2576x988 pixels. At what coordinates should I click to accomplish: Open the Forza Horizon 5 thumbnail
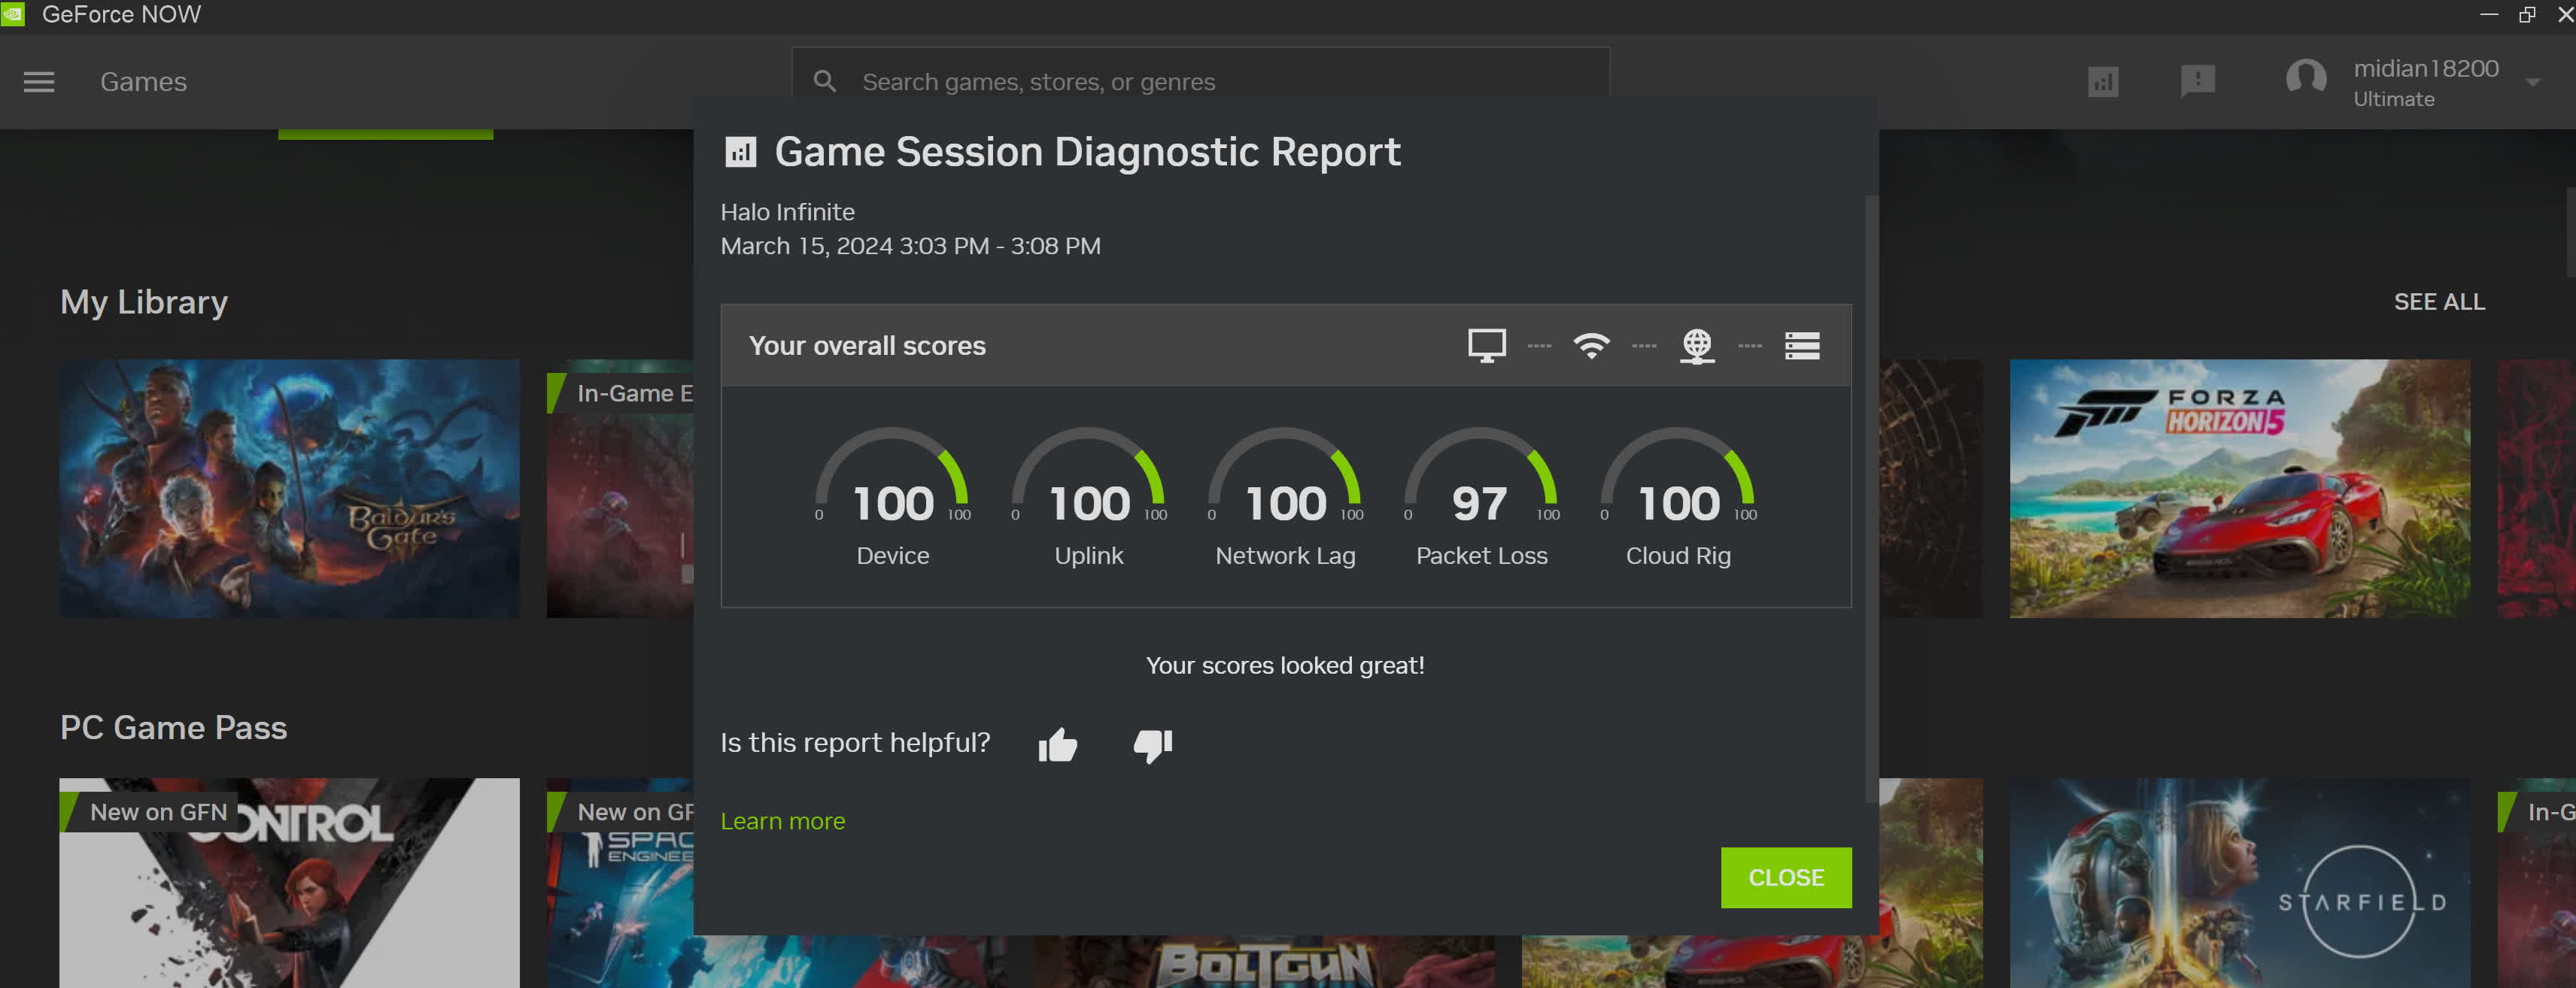[x=2239, y=487]
